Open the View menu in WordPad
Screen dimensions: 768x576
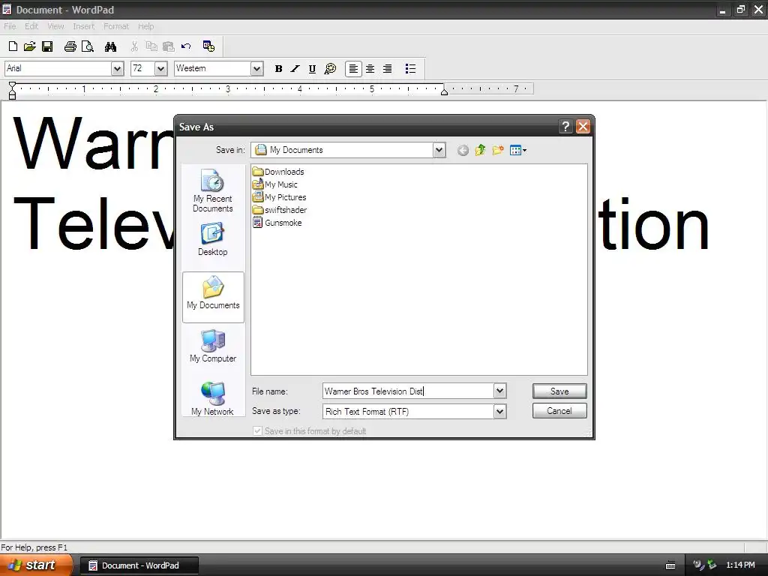(55, 26)
